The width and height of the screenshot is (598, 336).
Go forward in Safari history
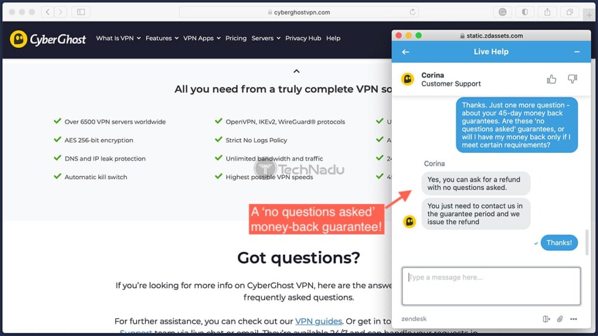coord(60,12)
